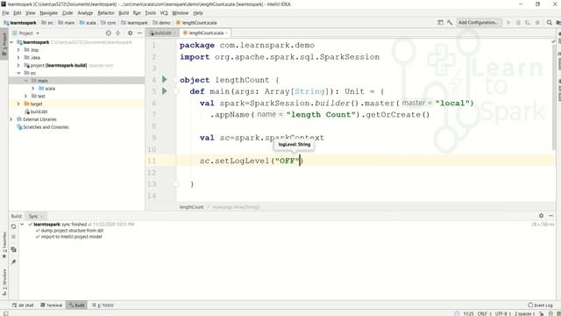Image resolution: width=561 pixels, height=316 pixels.
Task: Open the Refactor menu
Action: pos(106,13)
